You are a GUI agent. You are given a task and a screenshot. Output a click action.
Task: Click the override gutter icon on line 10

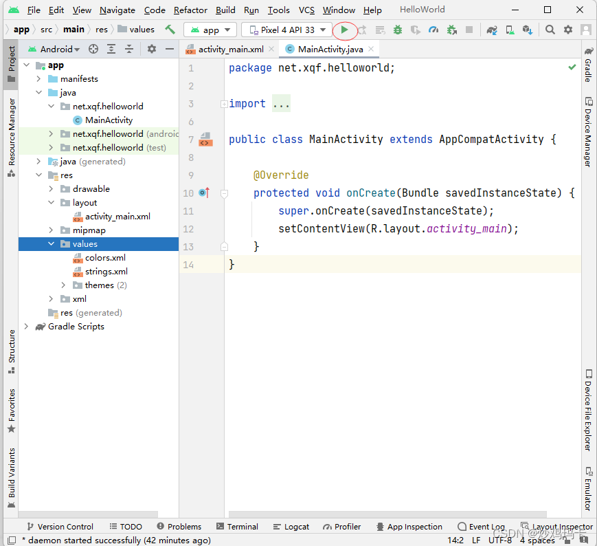tap(205, 193)
